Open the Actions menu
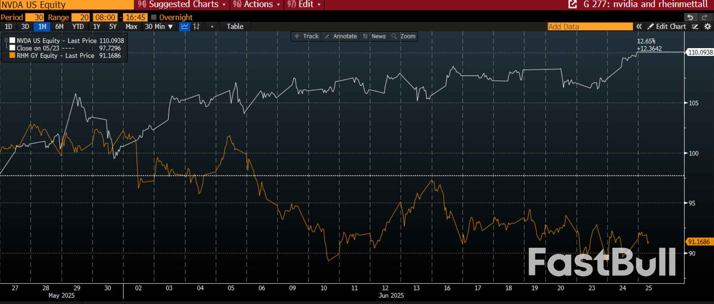The height and width of the screenshot is (304, 714). point(256,4)
